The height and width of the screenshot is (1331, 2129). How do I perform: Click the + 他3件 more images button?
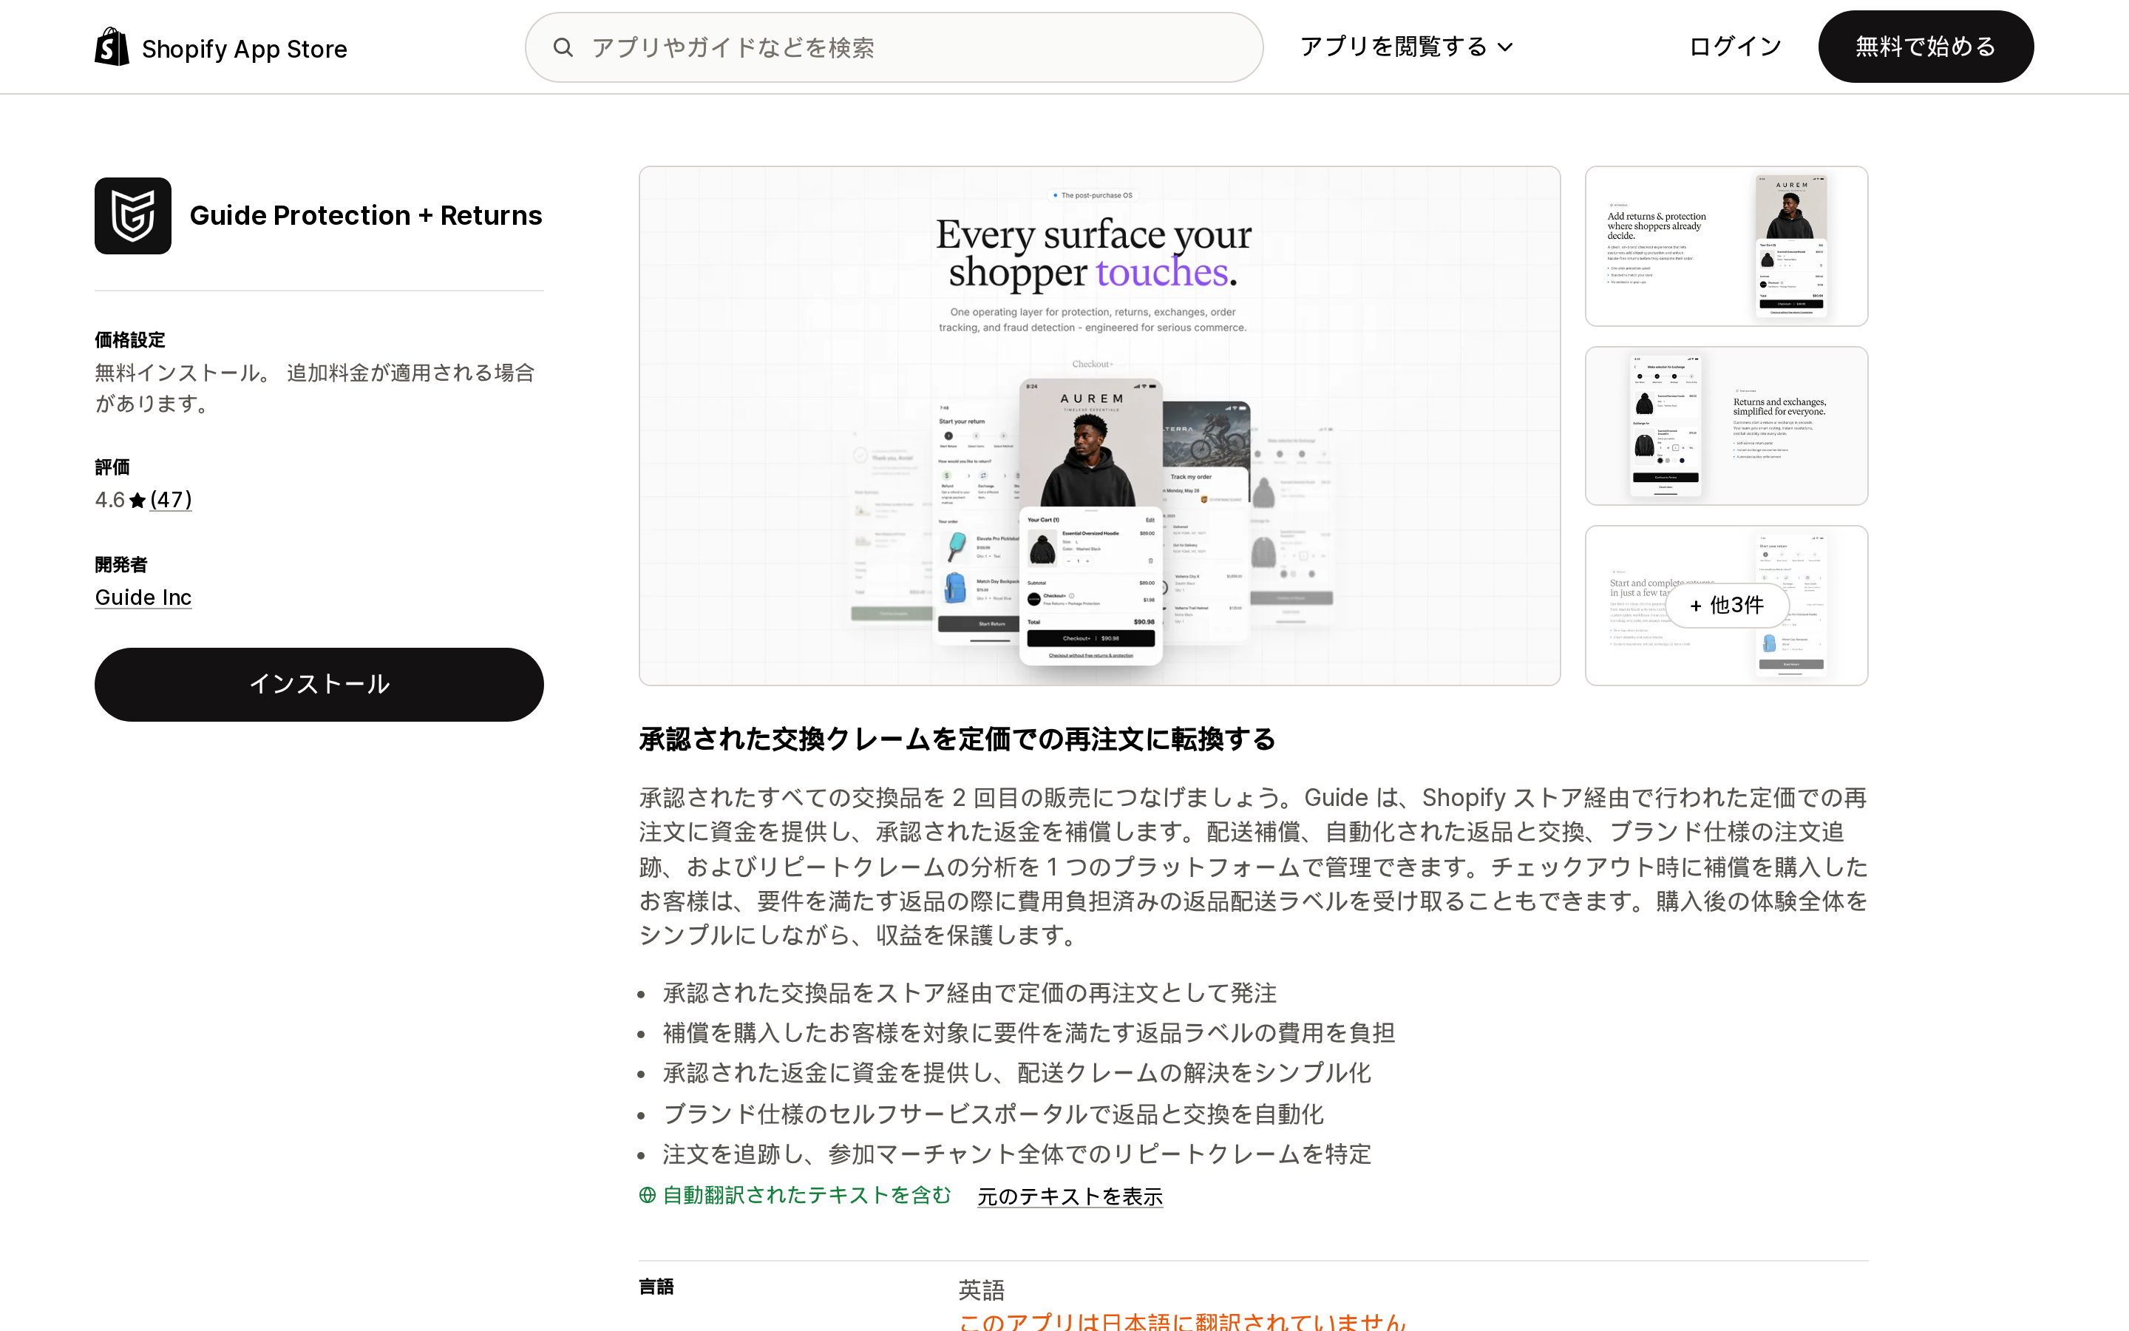tap(1727, 606)
